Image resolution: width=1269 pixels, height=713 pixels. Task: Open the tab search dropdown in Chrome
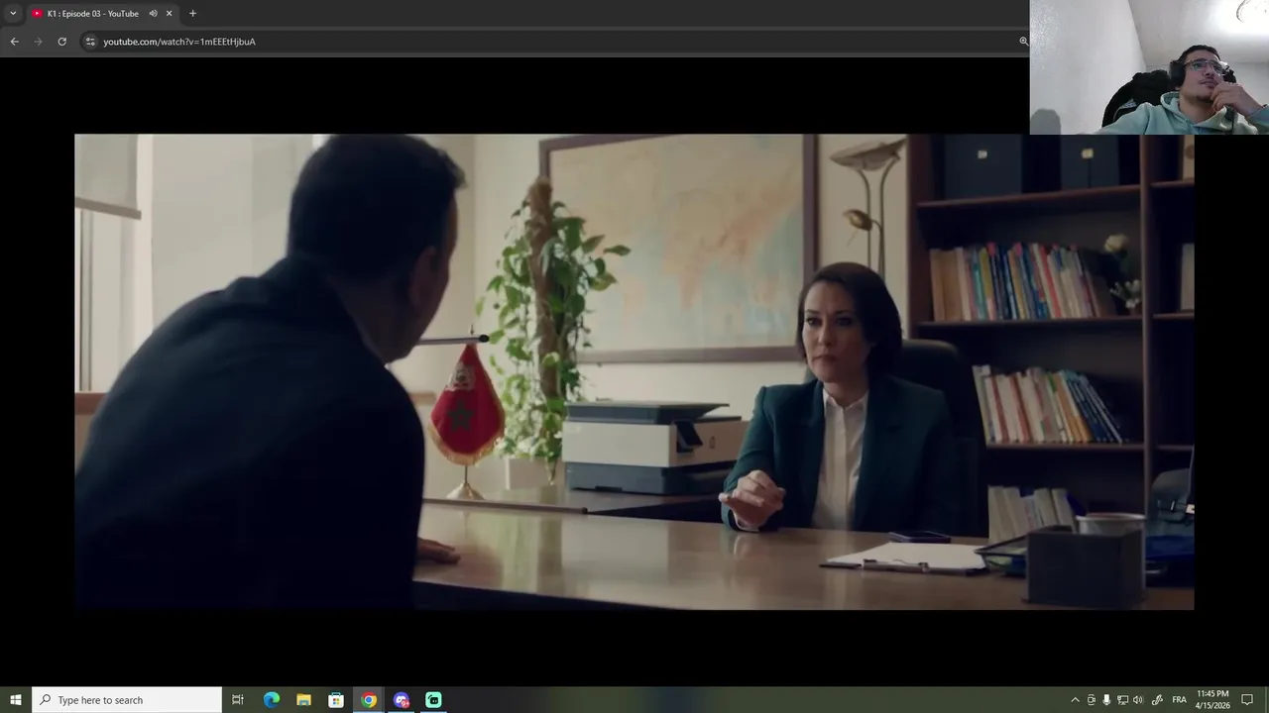(x=13, y=13)
